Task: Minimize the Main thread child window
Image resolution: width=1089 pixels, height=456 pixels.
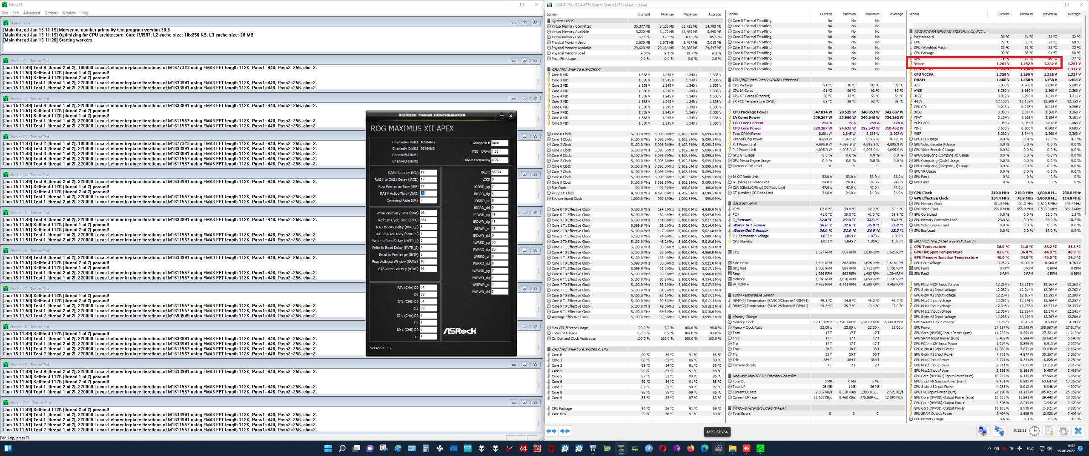Action: pos(513,23)
